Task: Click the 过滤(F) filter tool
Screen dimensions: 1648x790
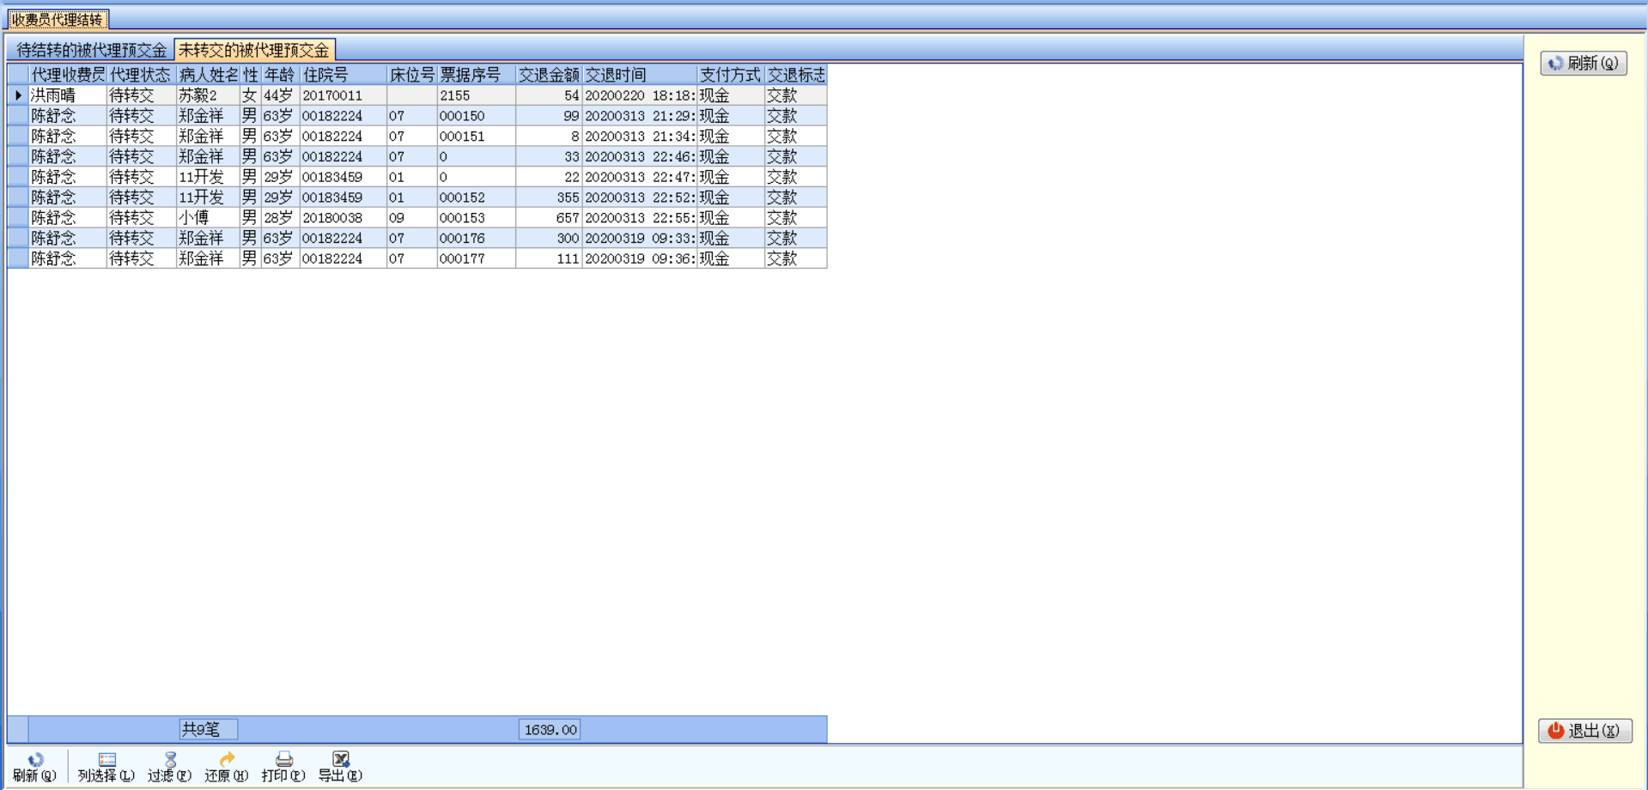Action: pos(169,767)
